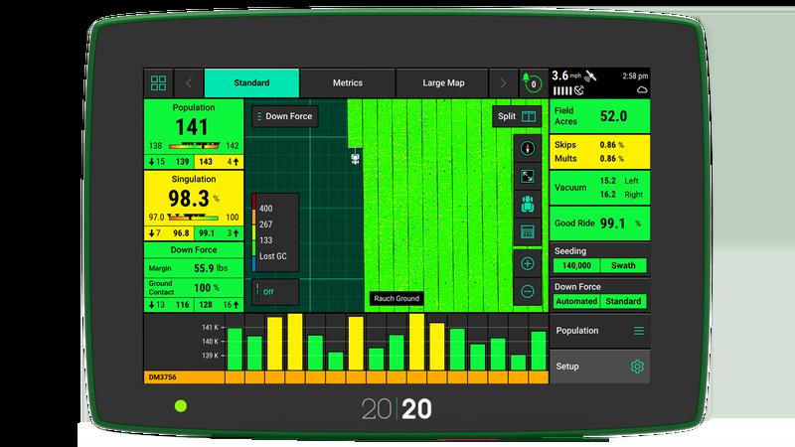Open the Setup button

point(600,367)
